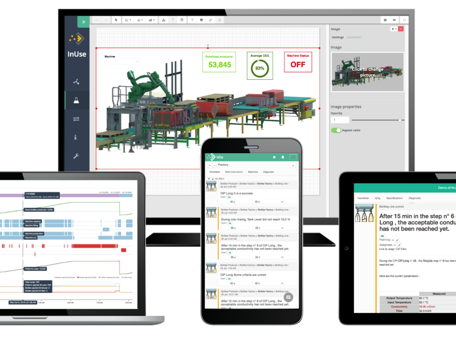Click the round info icon in the toolbar
456x342 pixels.
coord(220,20)
